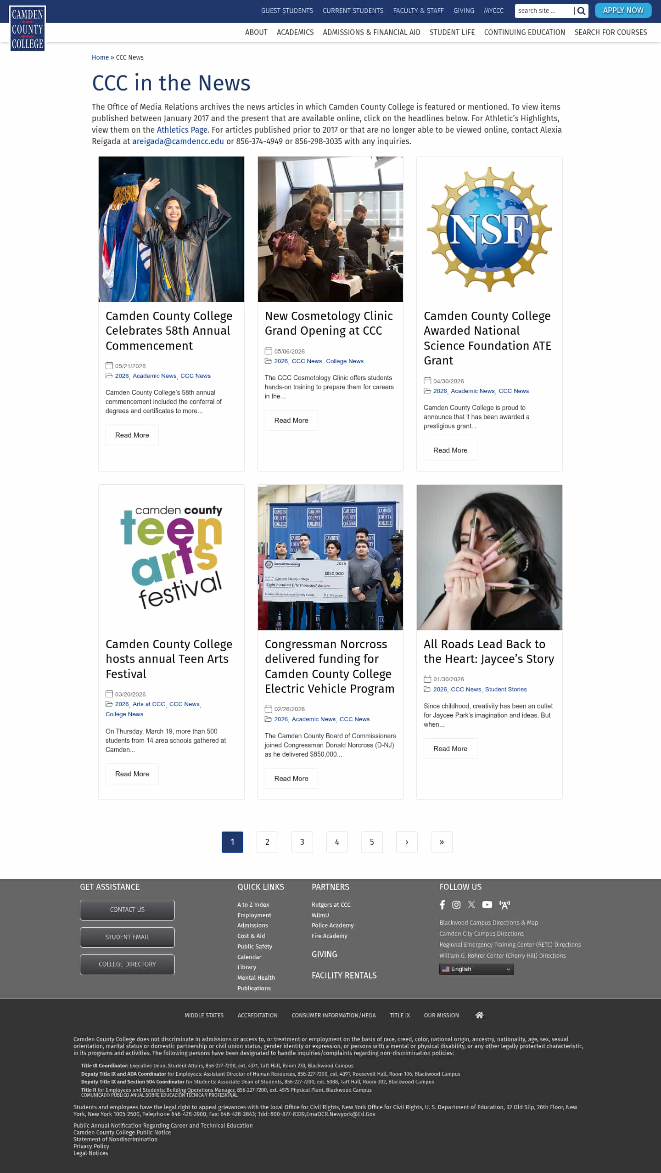Read More on the NSF grant article
This screenshot has height=1173, width=661.
(450, 450)
